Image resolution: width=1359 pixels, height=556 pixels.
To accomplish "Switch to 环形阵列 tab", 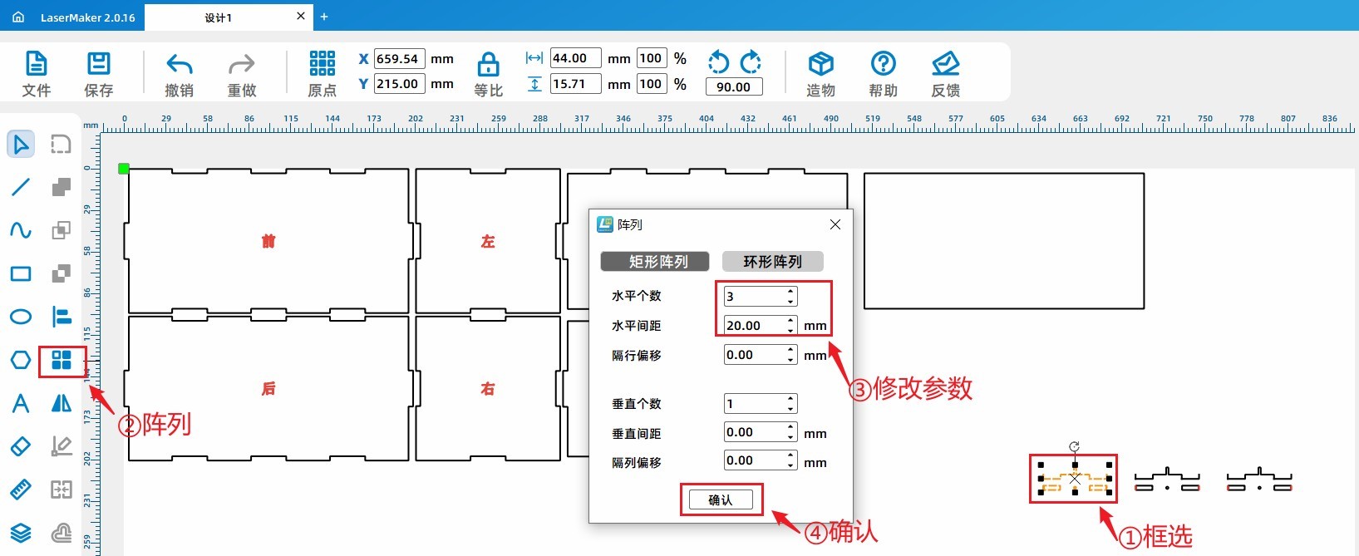I will (773, 262).
